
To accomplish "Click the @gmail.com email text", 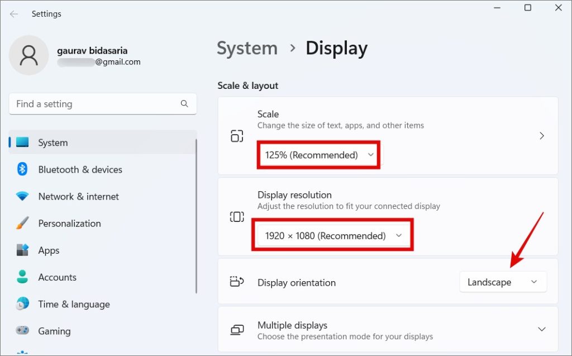I will tap(118, 62).
